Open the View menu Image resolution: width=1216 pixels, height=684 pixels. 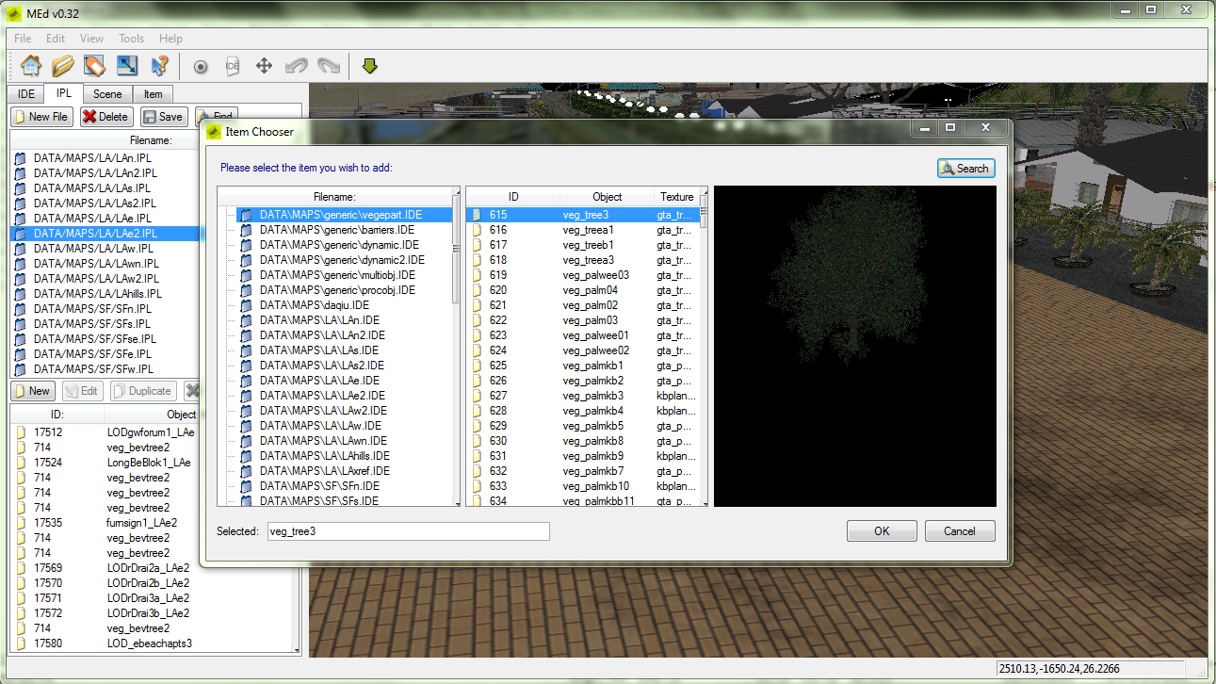[x=91, y=39]
